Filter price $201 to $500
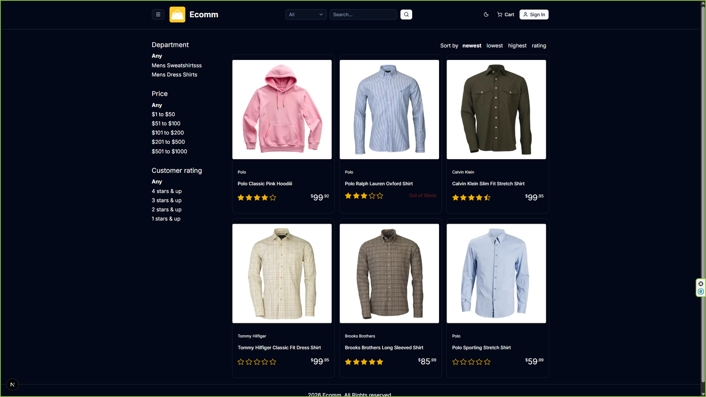Image resolution: width=706 pixels, height=397 pixels. (168, 142)
